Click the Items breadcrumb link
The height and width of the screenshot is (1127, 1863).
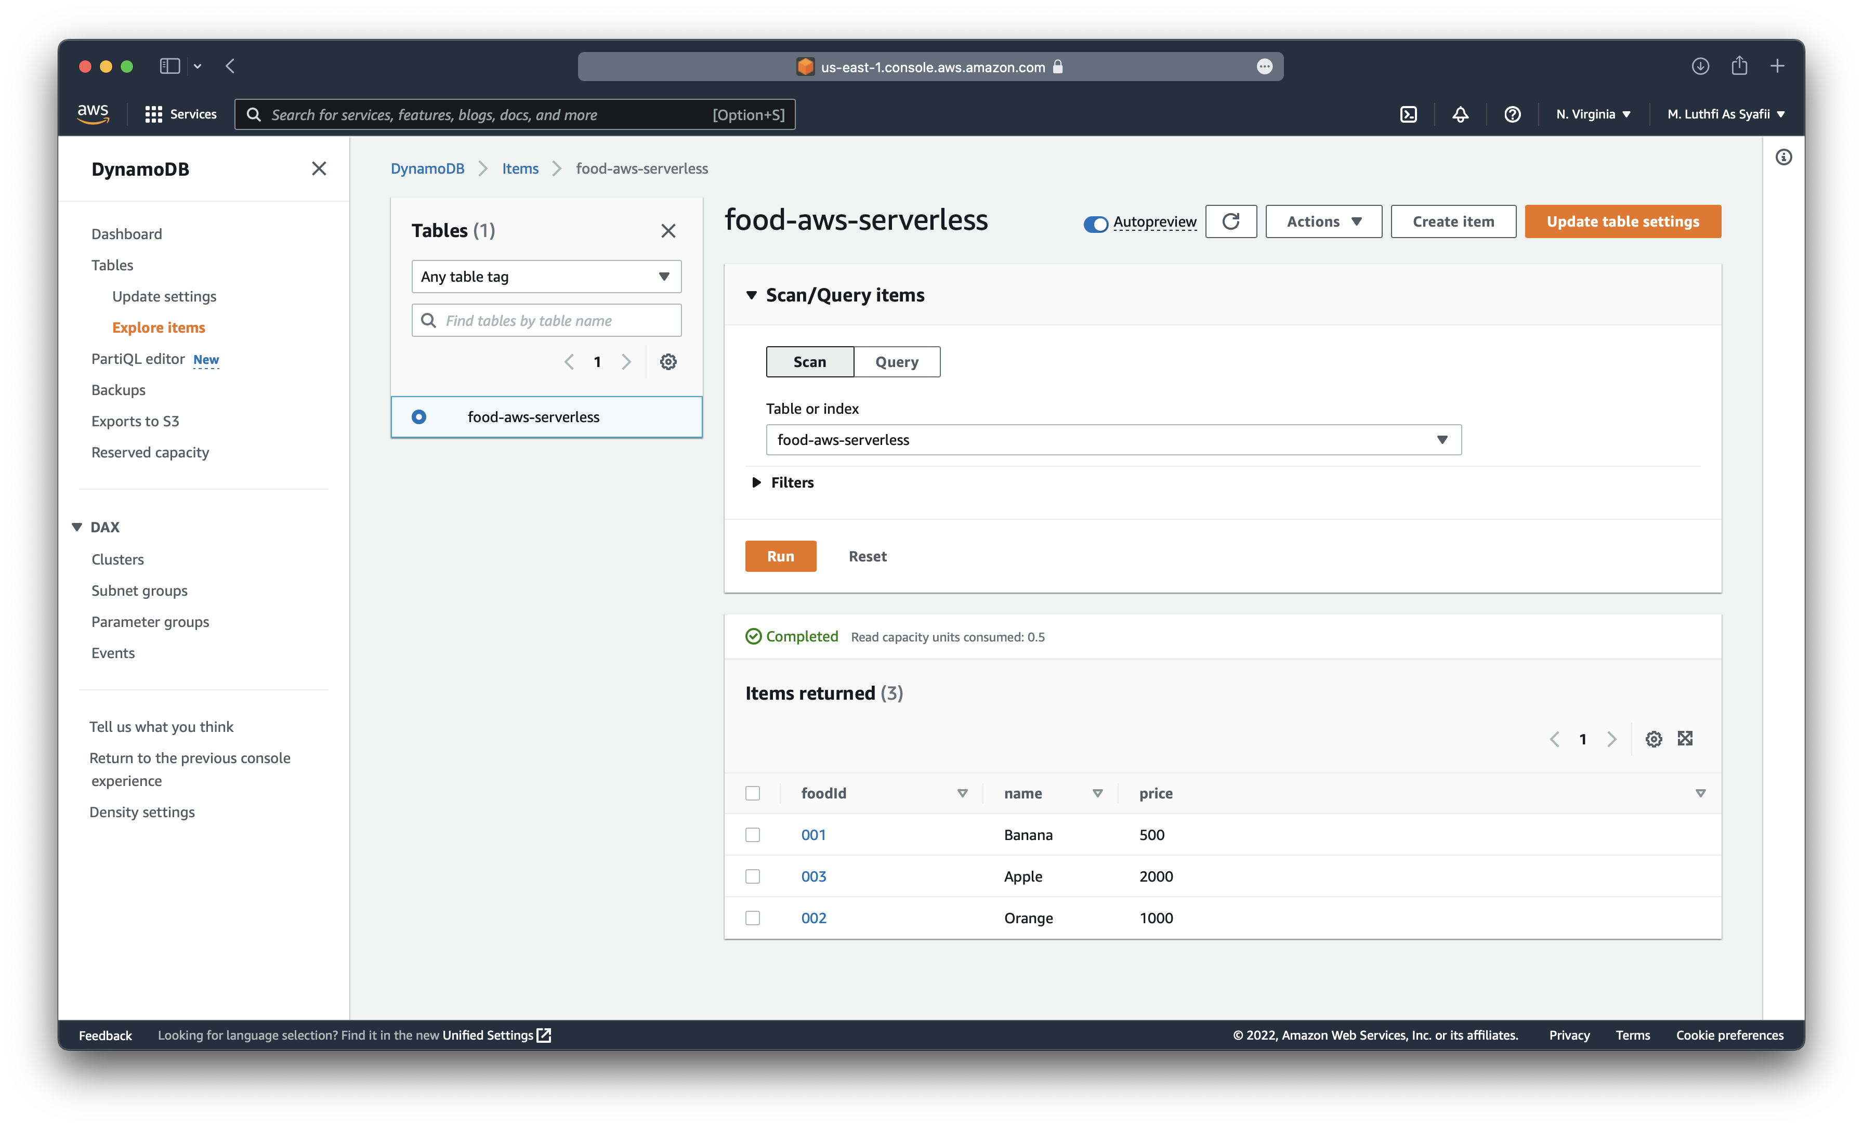coord(520,168)
